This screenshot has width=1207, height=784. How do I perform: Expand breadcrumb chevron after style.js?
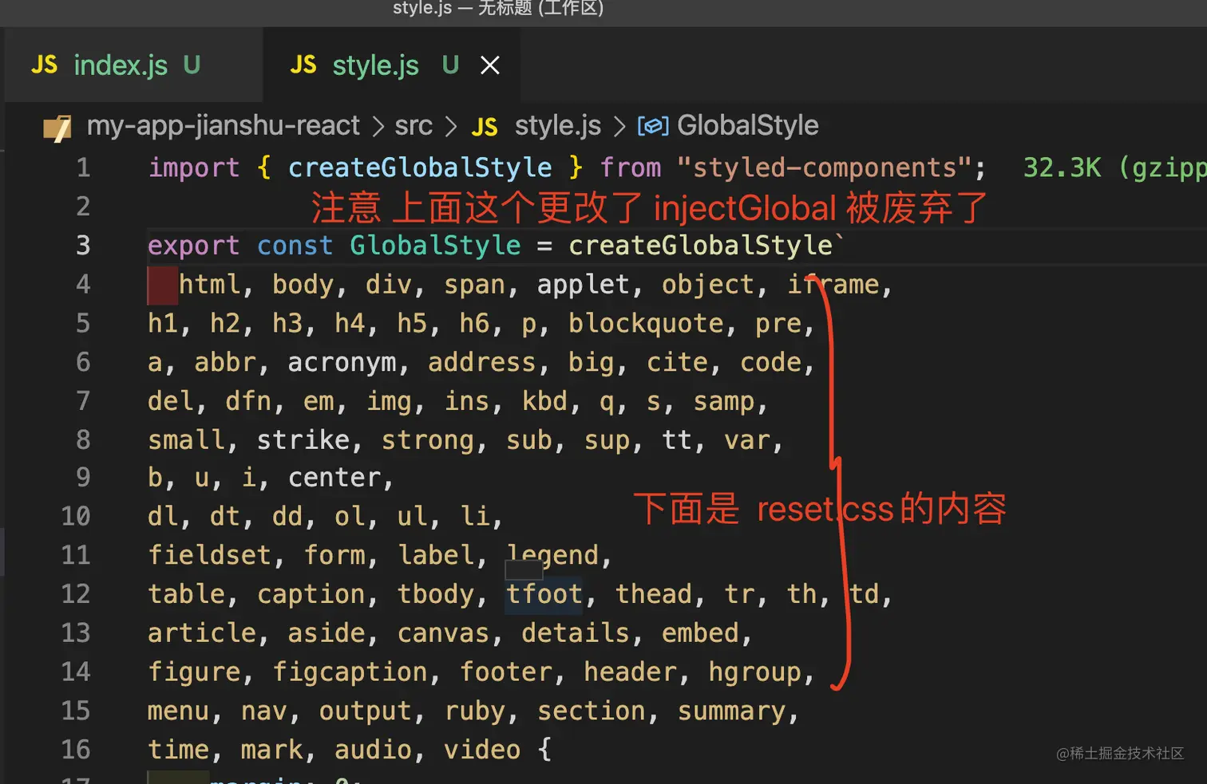point(619,126)
